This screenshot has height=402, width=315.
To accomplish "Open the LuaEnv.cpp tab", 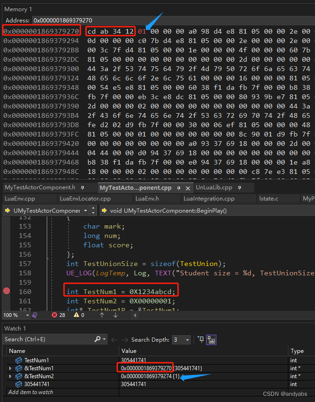I will (x=20, y=199).
